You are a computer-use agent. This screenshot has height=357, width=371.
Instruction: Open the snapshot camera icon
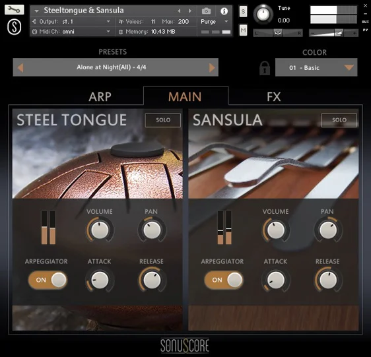[206, 11]
